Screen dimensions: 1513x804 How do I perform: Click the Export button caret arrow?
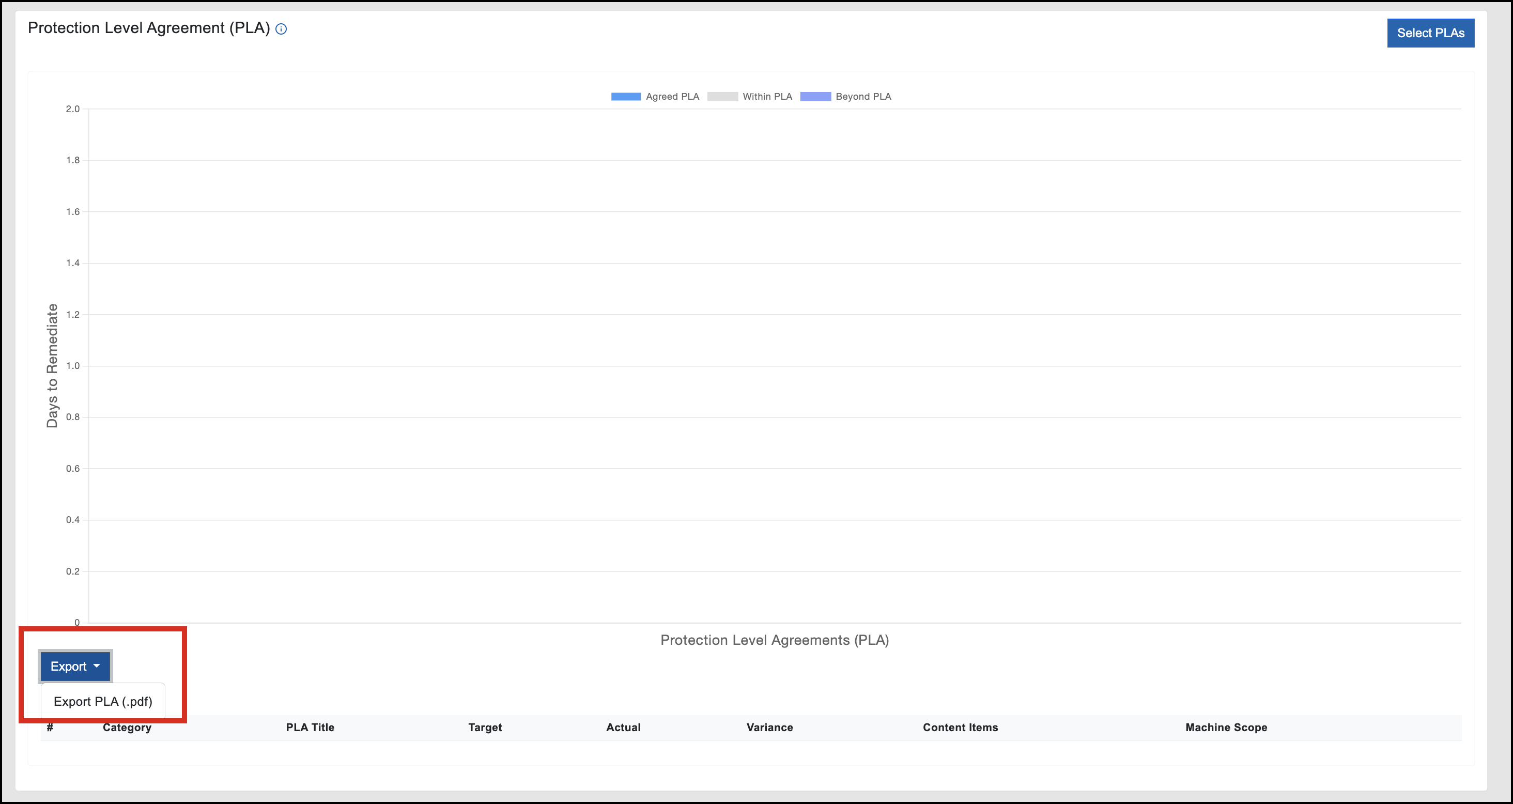pos(97,666)
